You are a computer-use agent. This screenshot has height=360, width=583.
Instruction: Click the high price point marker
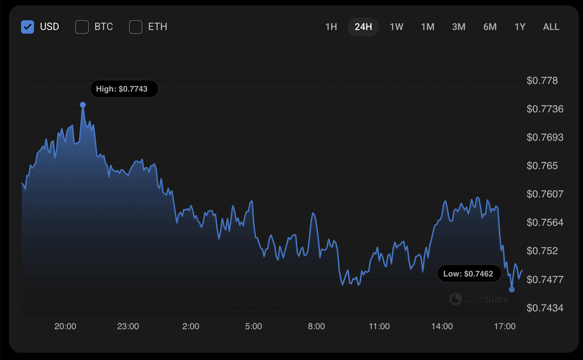click(x=83, y=105)
